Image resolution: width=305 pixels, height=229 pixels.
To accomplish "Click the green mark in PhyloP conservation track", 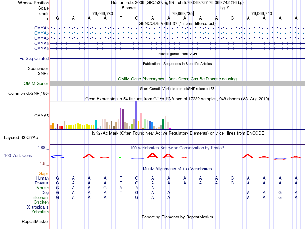I will (x=120, y=157).
